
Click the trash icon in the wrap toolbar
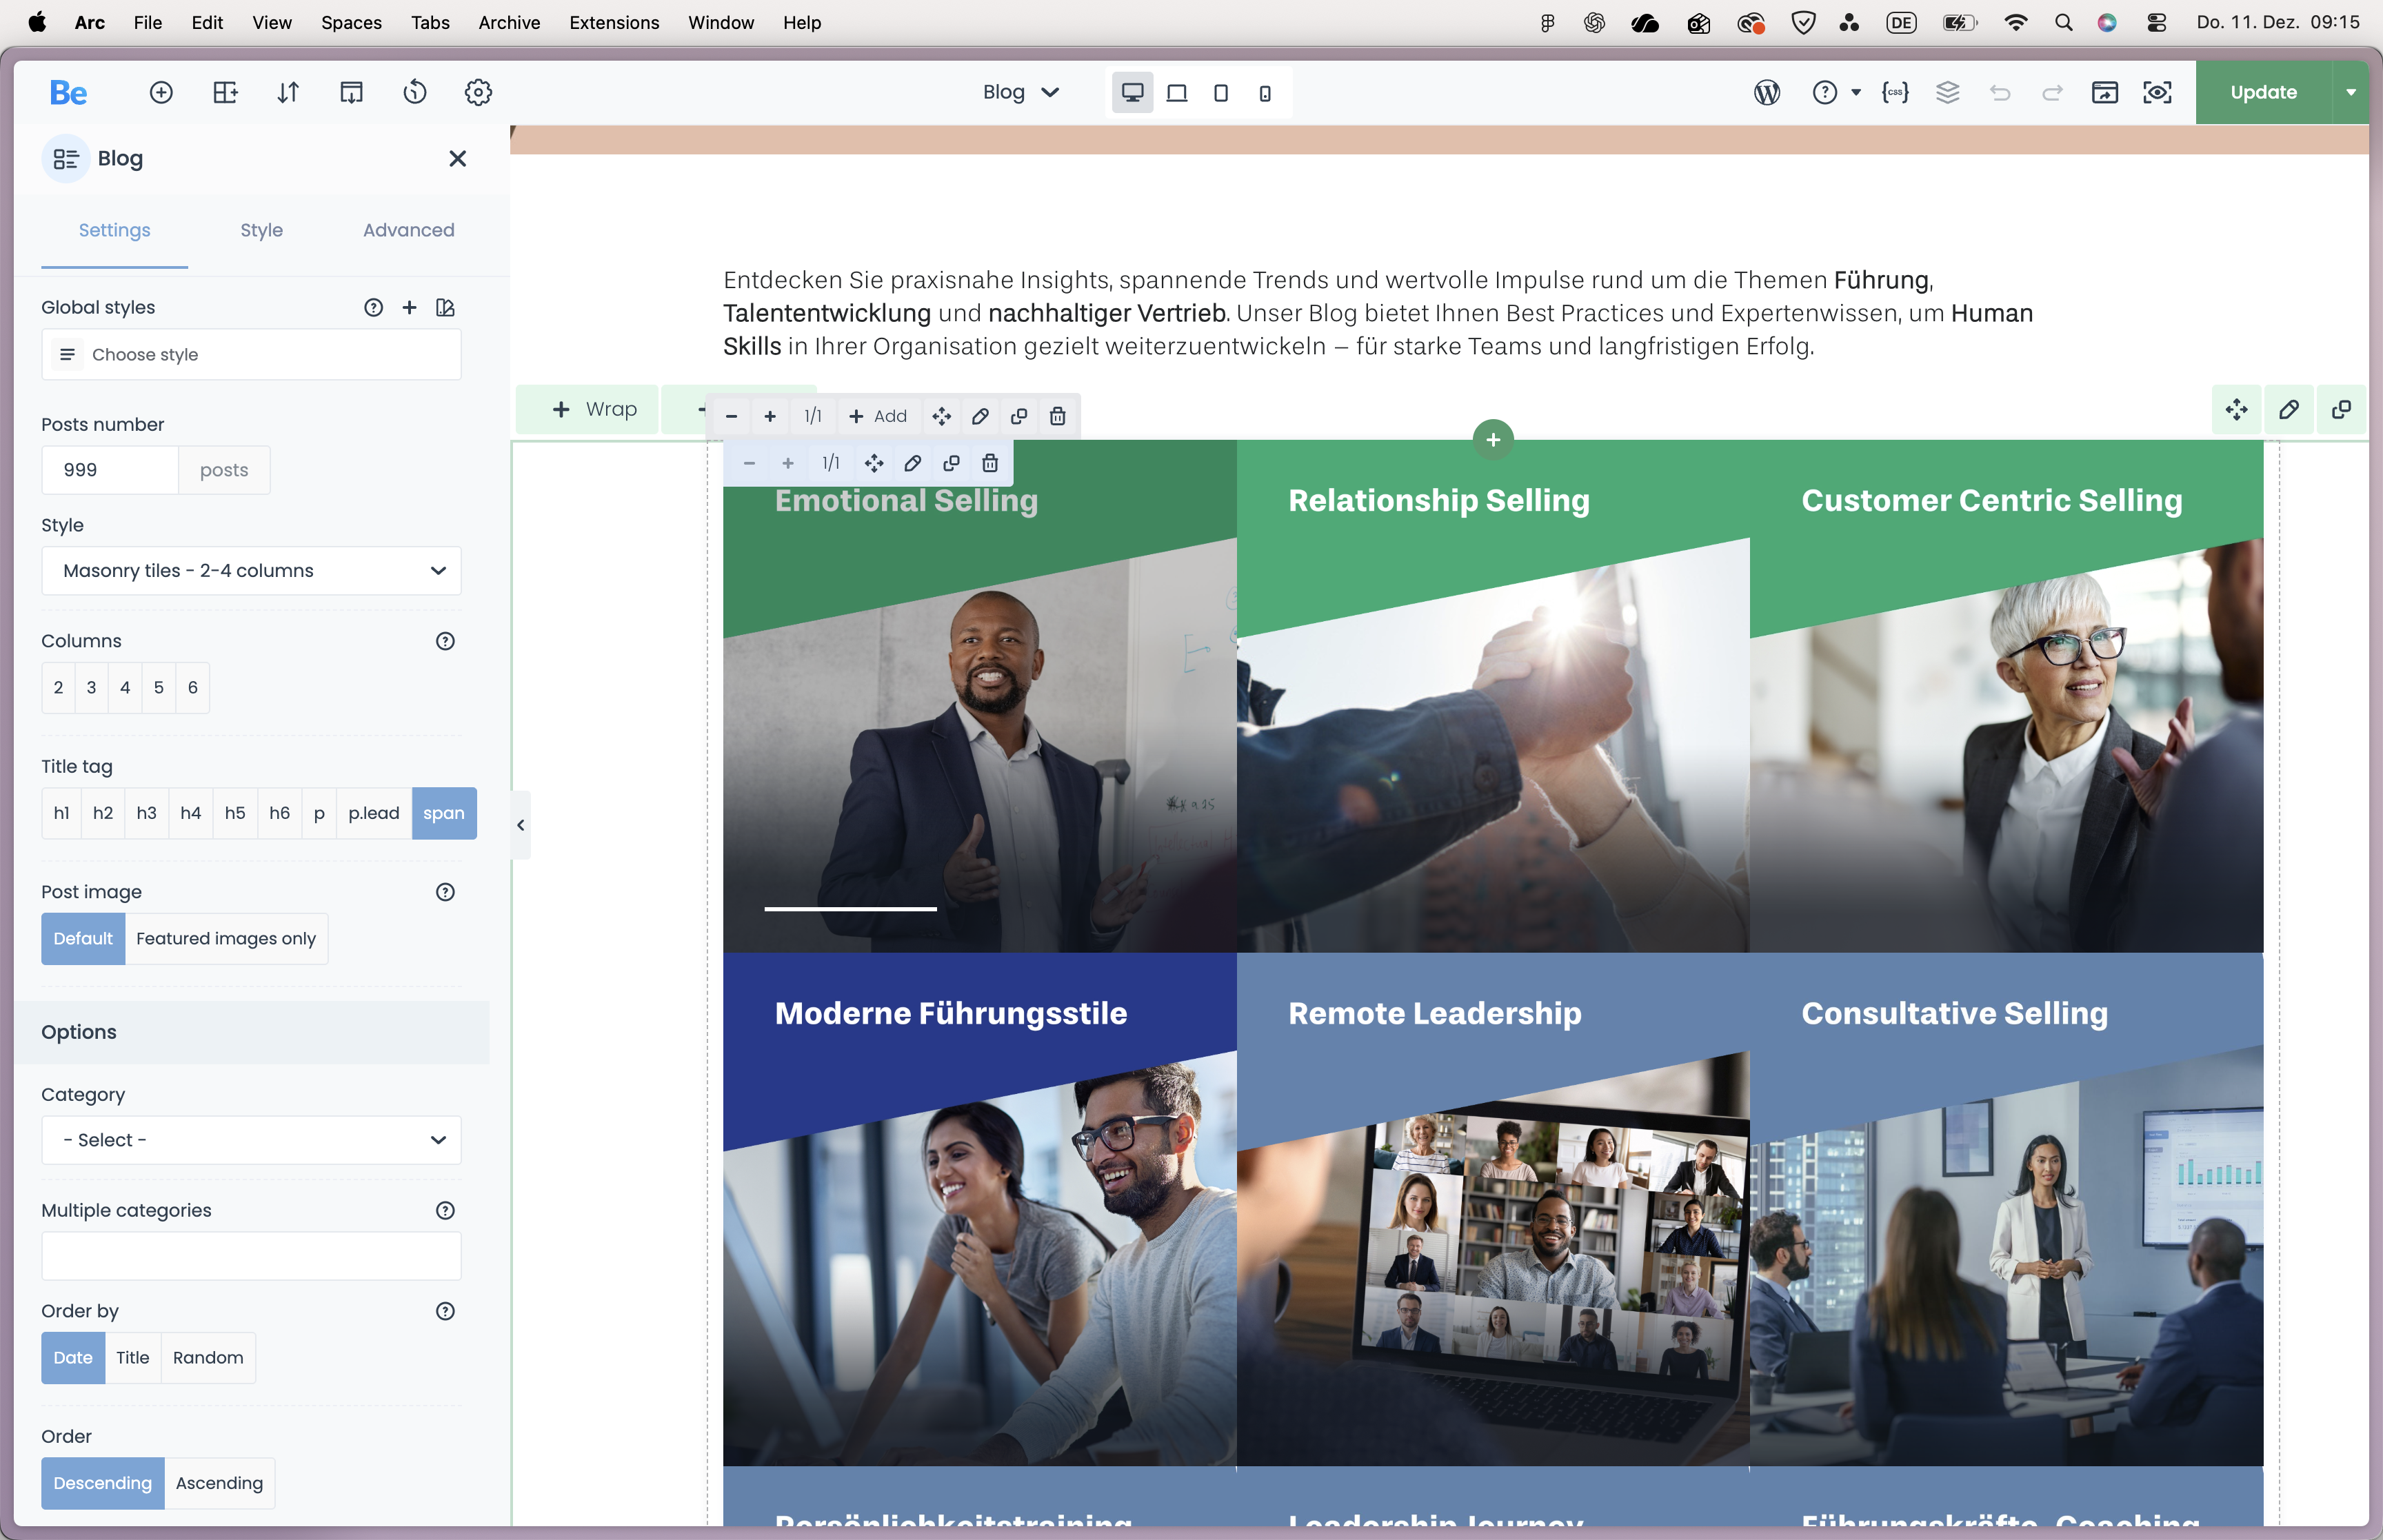1057,416
